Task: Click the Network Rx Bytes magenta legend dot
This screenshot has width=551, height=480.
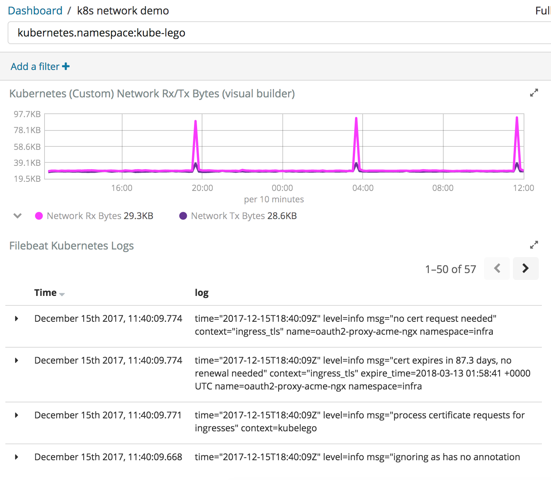Action: [39, 216]
